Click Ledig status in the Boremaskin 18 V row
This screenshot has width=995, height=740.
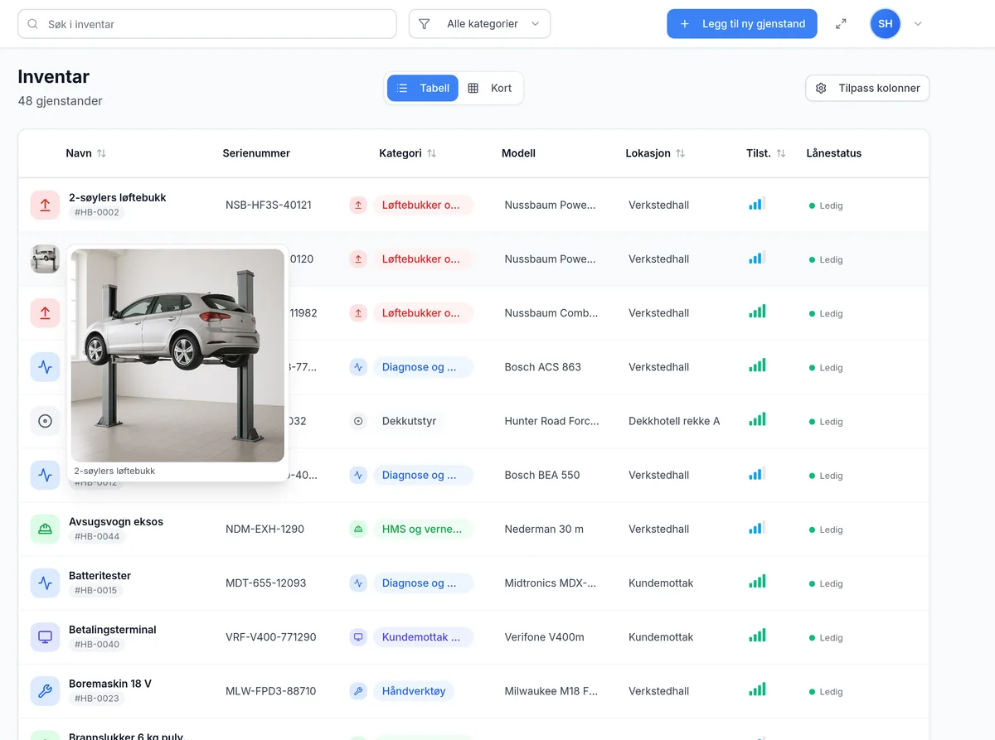pyautogui.click(x=826, y=691)
